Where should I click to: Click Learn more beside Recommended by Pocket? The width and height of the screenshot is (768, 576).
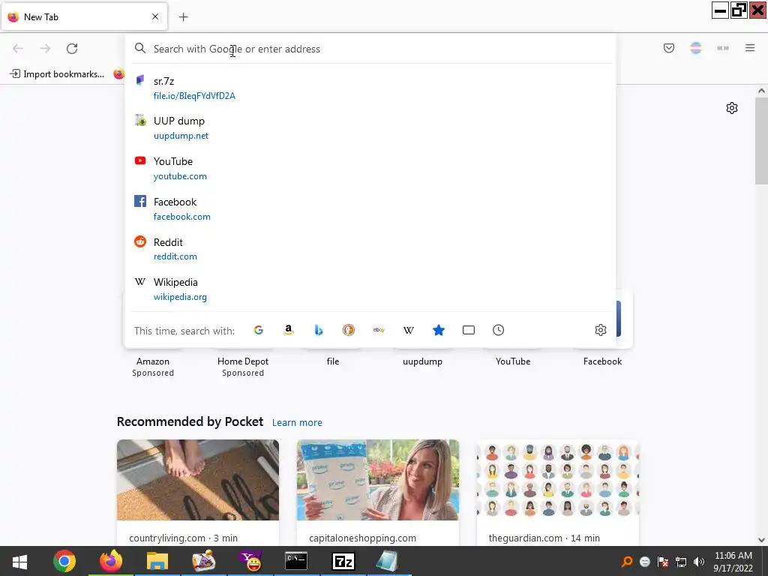click(297, 422)
